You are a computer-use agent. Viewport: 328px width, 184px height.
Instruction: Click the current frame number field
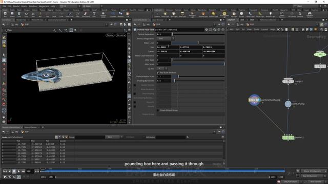[30, 171]
